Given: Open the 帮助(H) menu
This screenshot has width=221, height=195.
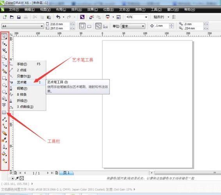Looking at the screenshot, I should tap(190, 10).
